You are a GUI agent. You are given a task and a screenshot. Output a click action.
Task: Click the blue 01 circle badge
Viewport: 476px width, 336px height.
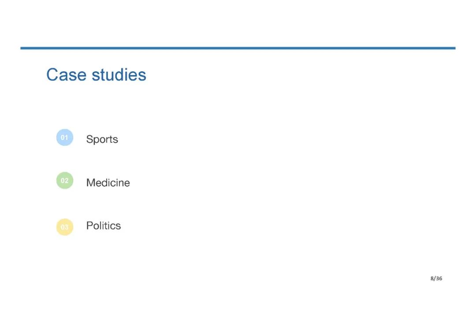pyautogui.click(x=64, y=137)
